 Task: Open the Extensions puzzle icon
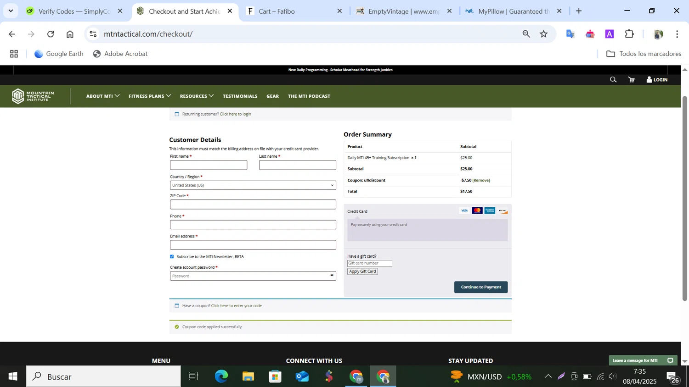coord(629,34)
